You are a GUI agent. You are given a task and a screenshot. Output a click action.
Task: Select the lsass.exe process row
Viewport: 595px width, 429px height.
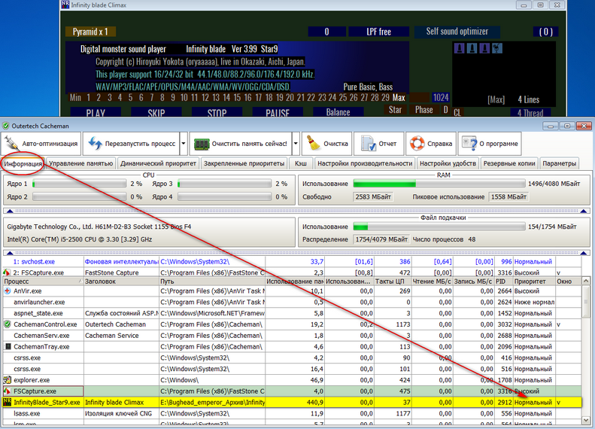pyautogui.click(x=292, y=413)
